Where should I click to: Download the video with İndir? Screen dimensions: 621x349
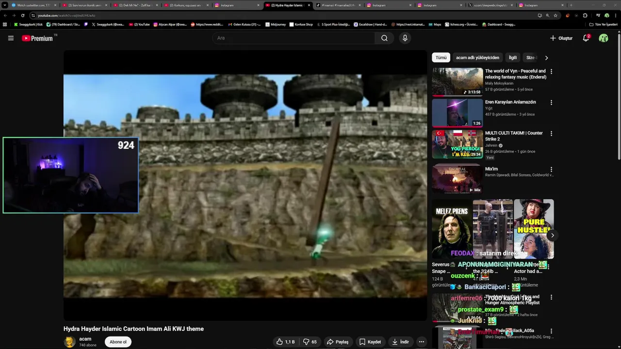tap(401, 342)
